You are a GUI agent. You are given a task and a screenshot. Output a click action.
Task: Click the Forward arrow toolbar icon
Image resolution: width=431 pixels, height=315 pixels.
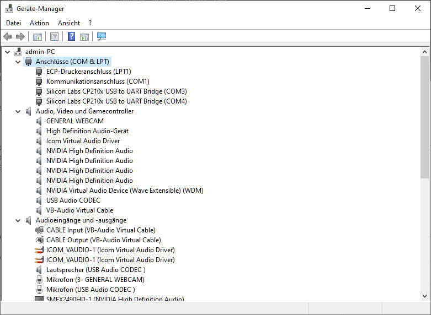20,36
